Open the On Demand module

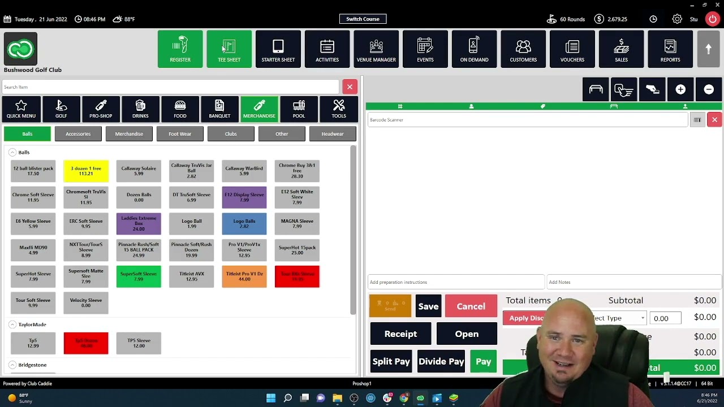474,49
